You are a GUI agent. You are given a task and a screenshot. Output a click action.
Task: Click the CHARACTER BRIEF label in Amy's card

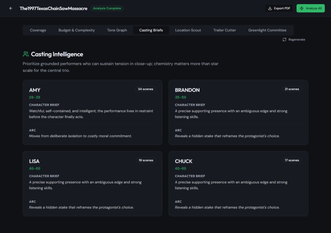click(44, 105)
